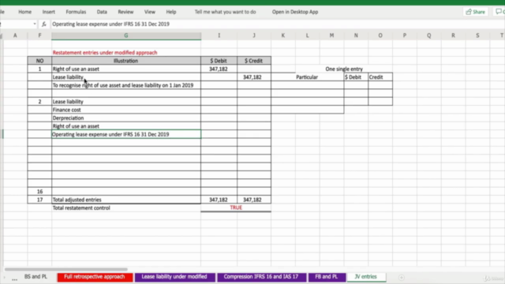
Task: Select 'To recognise right of use asset' cell
Action: [126, 85]
